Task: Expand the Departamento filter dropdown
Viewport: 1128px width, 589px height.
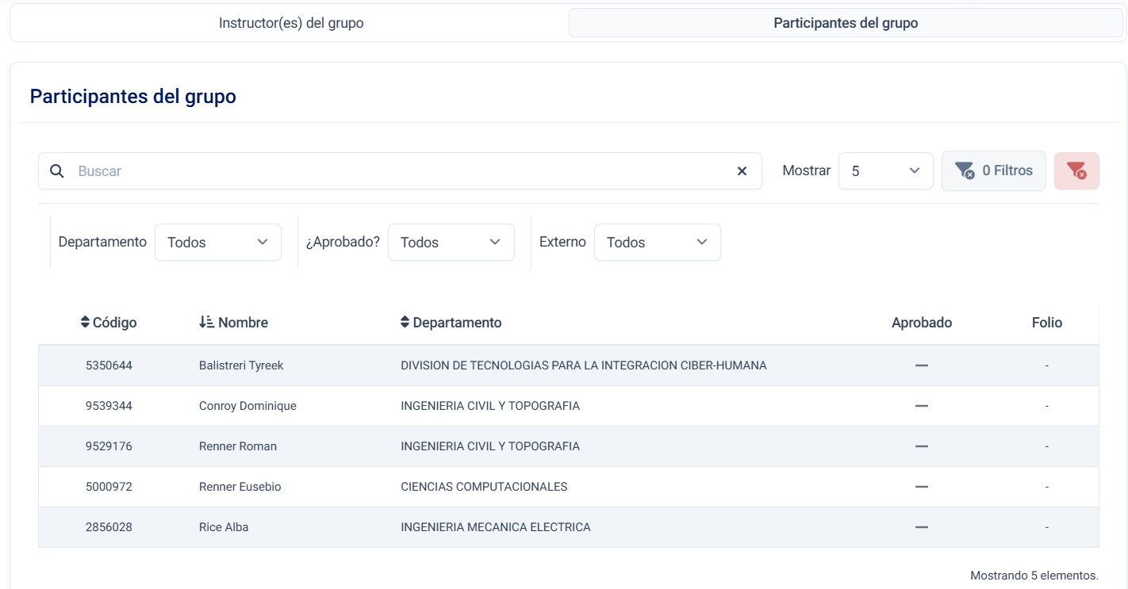Action: click(217, 243)
